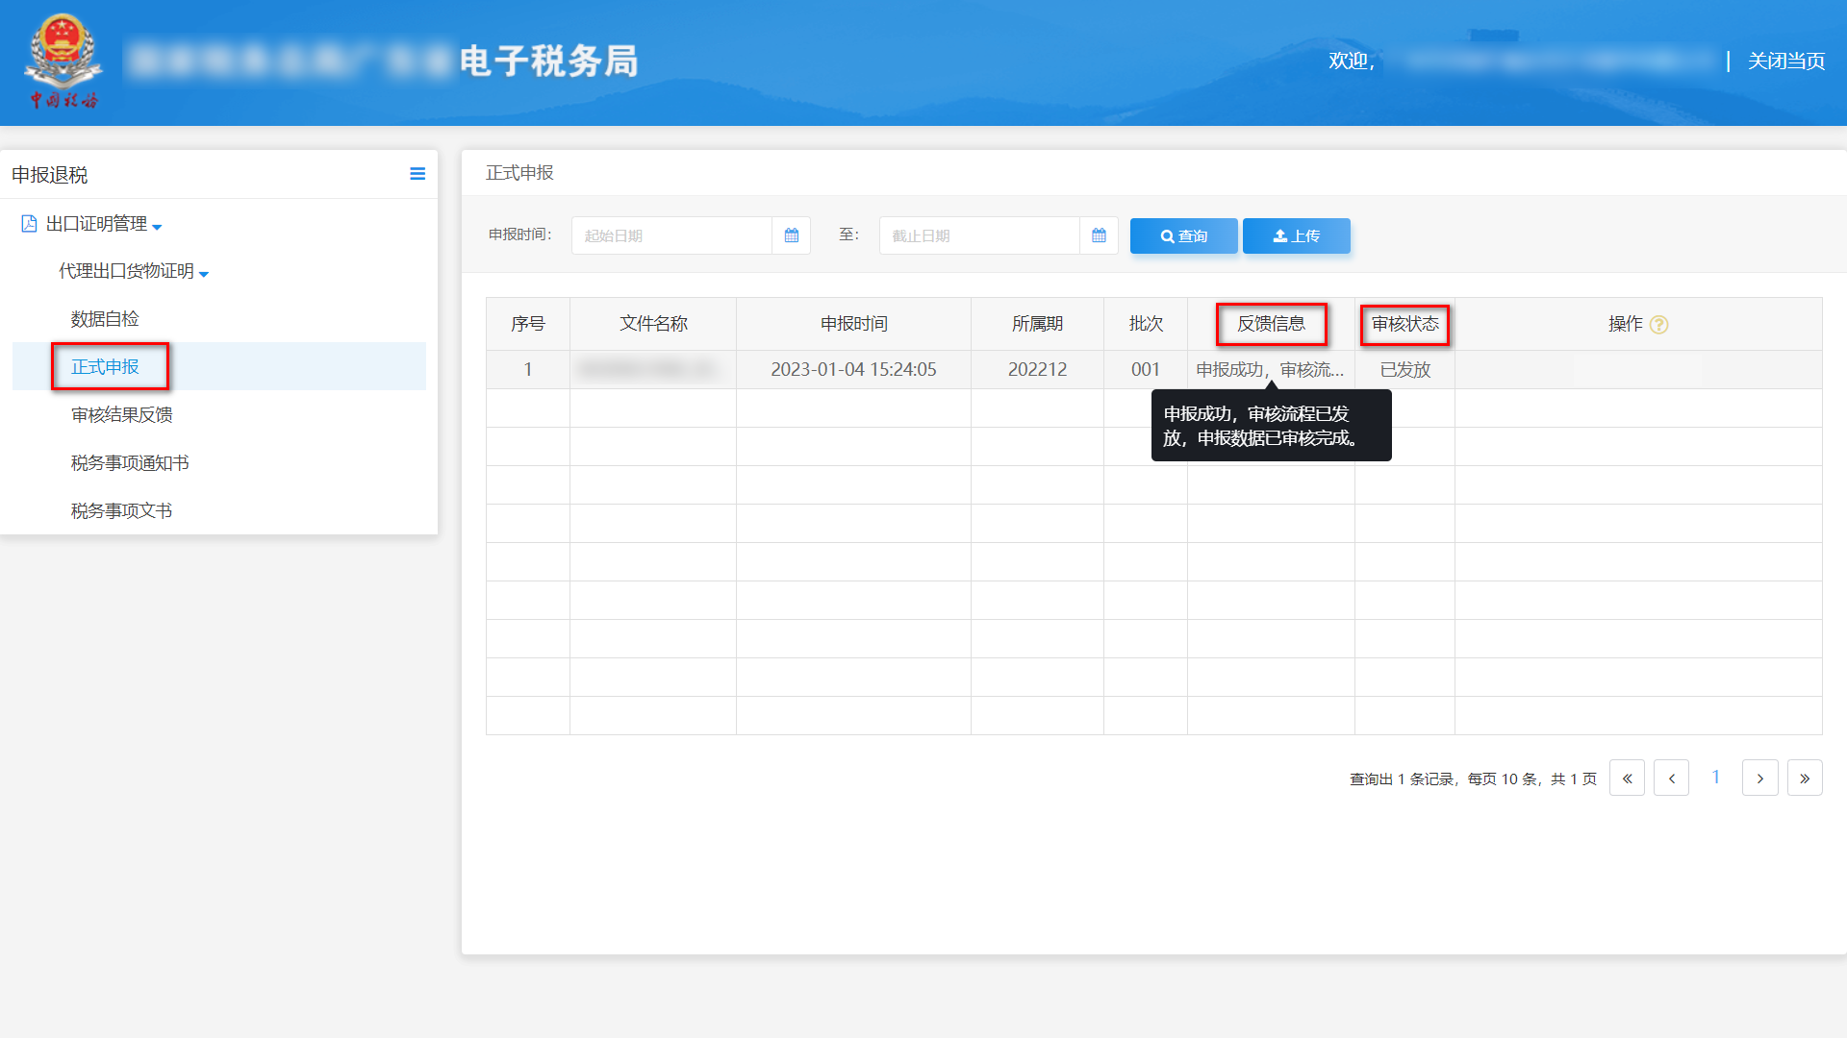Click the 上传 upload button
Viewport: 1847px width, 1038px height.
[1296, 235]
